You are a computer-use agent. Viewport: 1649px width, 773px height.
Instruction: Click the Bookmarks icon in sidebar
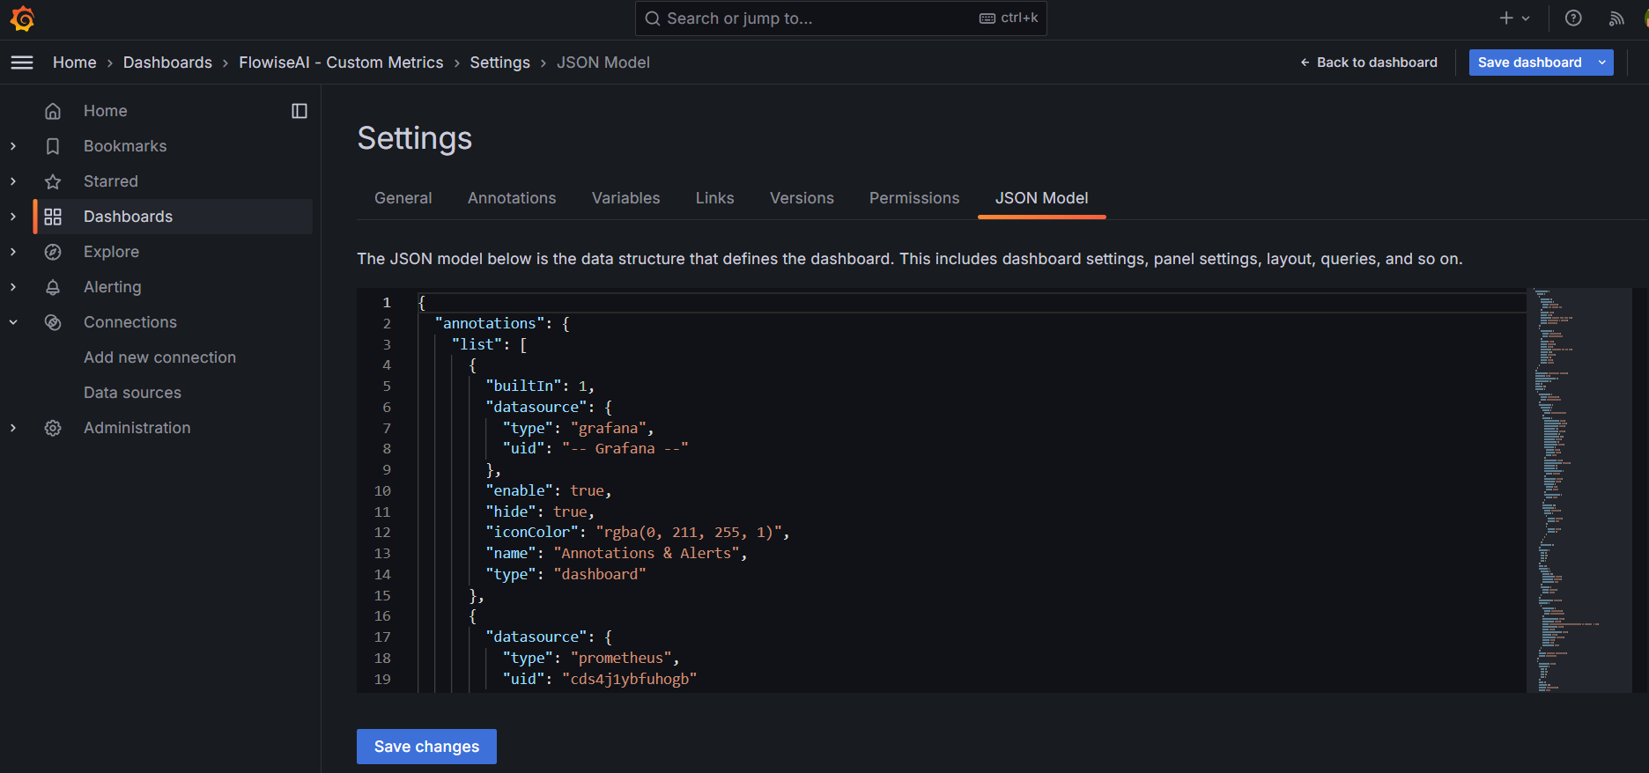tap(53, 146)
